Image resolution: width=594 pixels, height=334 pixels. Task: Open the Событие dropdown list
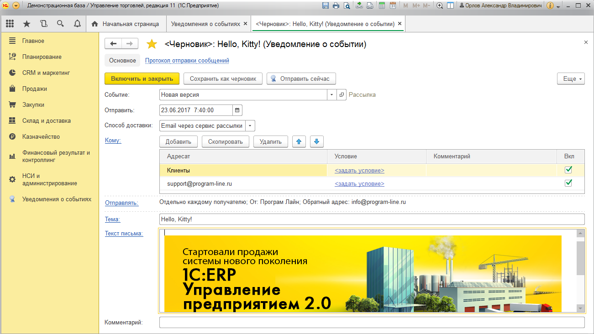pyautogui.click(x=331, y=94)
